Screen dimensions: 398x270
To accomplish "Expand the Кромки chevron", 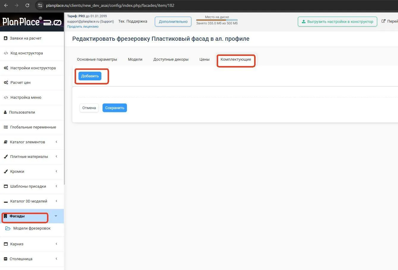I will coord(56,171).
